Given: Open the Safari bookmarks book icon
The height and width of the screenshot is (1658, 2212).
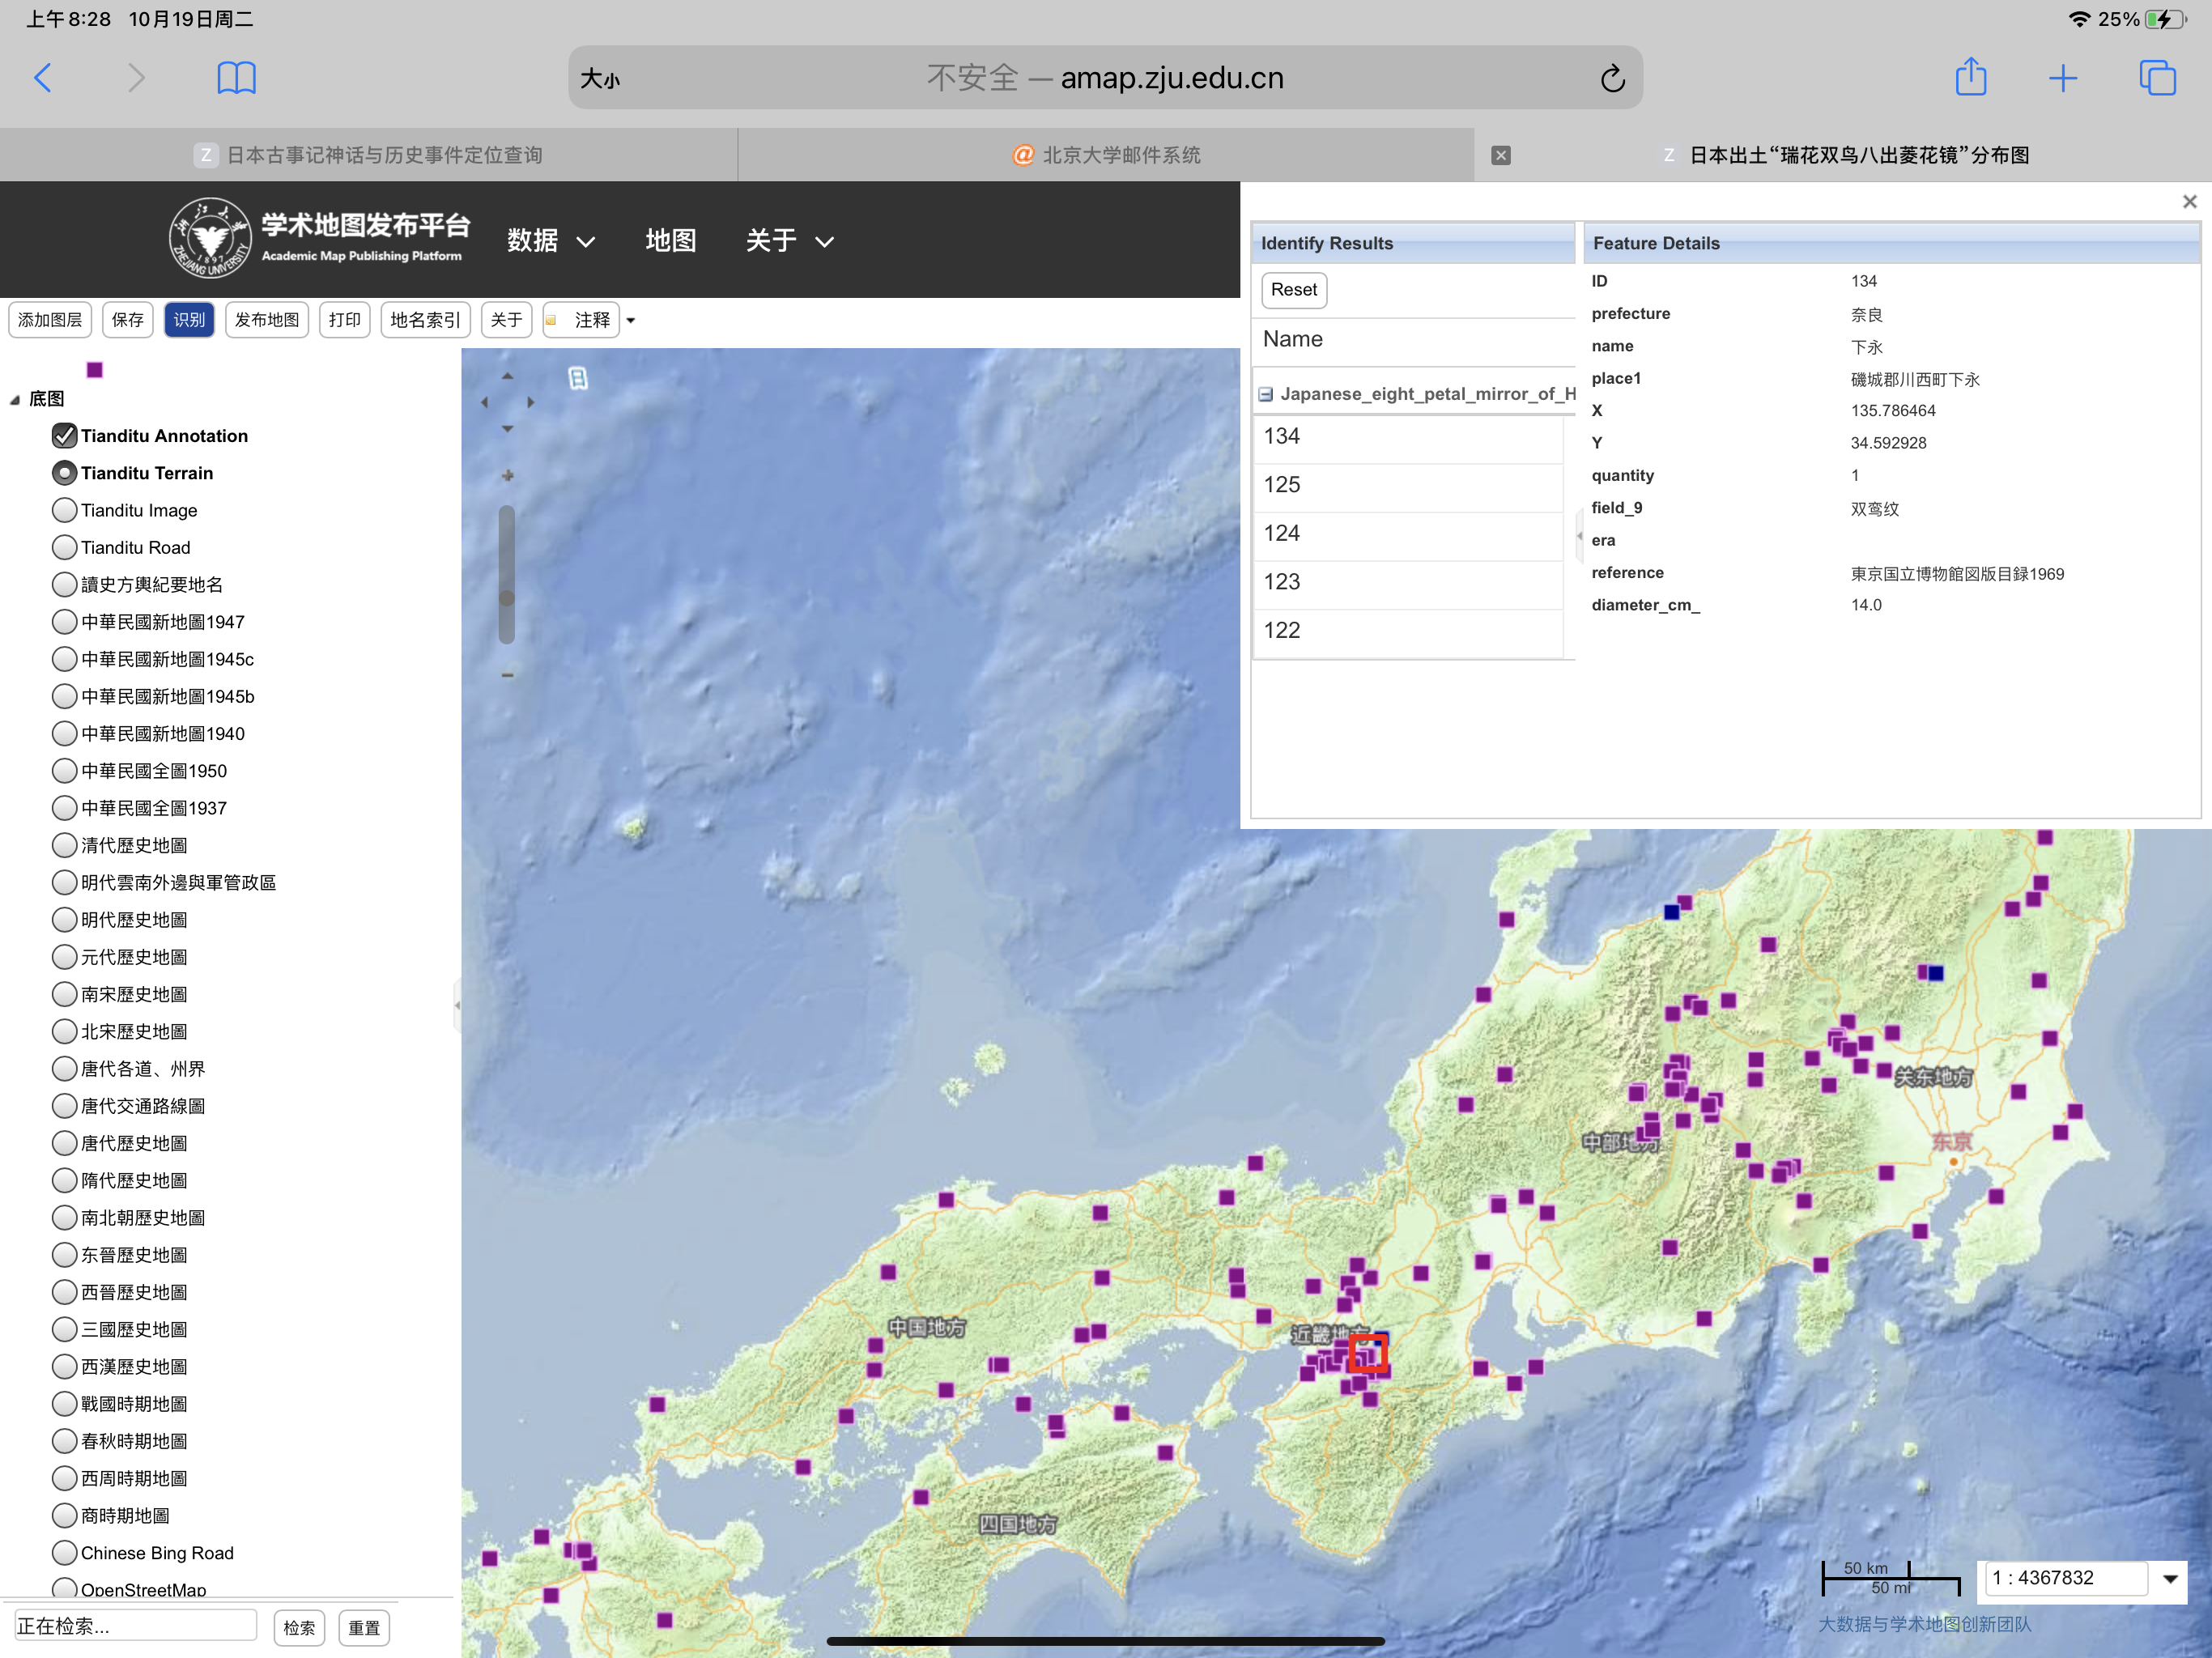Looking at the screenshot, I should 236,77.
